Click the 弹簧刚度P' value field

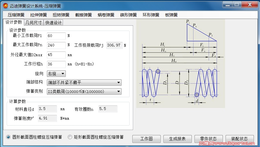(x=47, y=118)
